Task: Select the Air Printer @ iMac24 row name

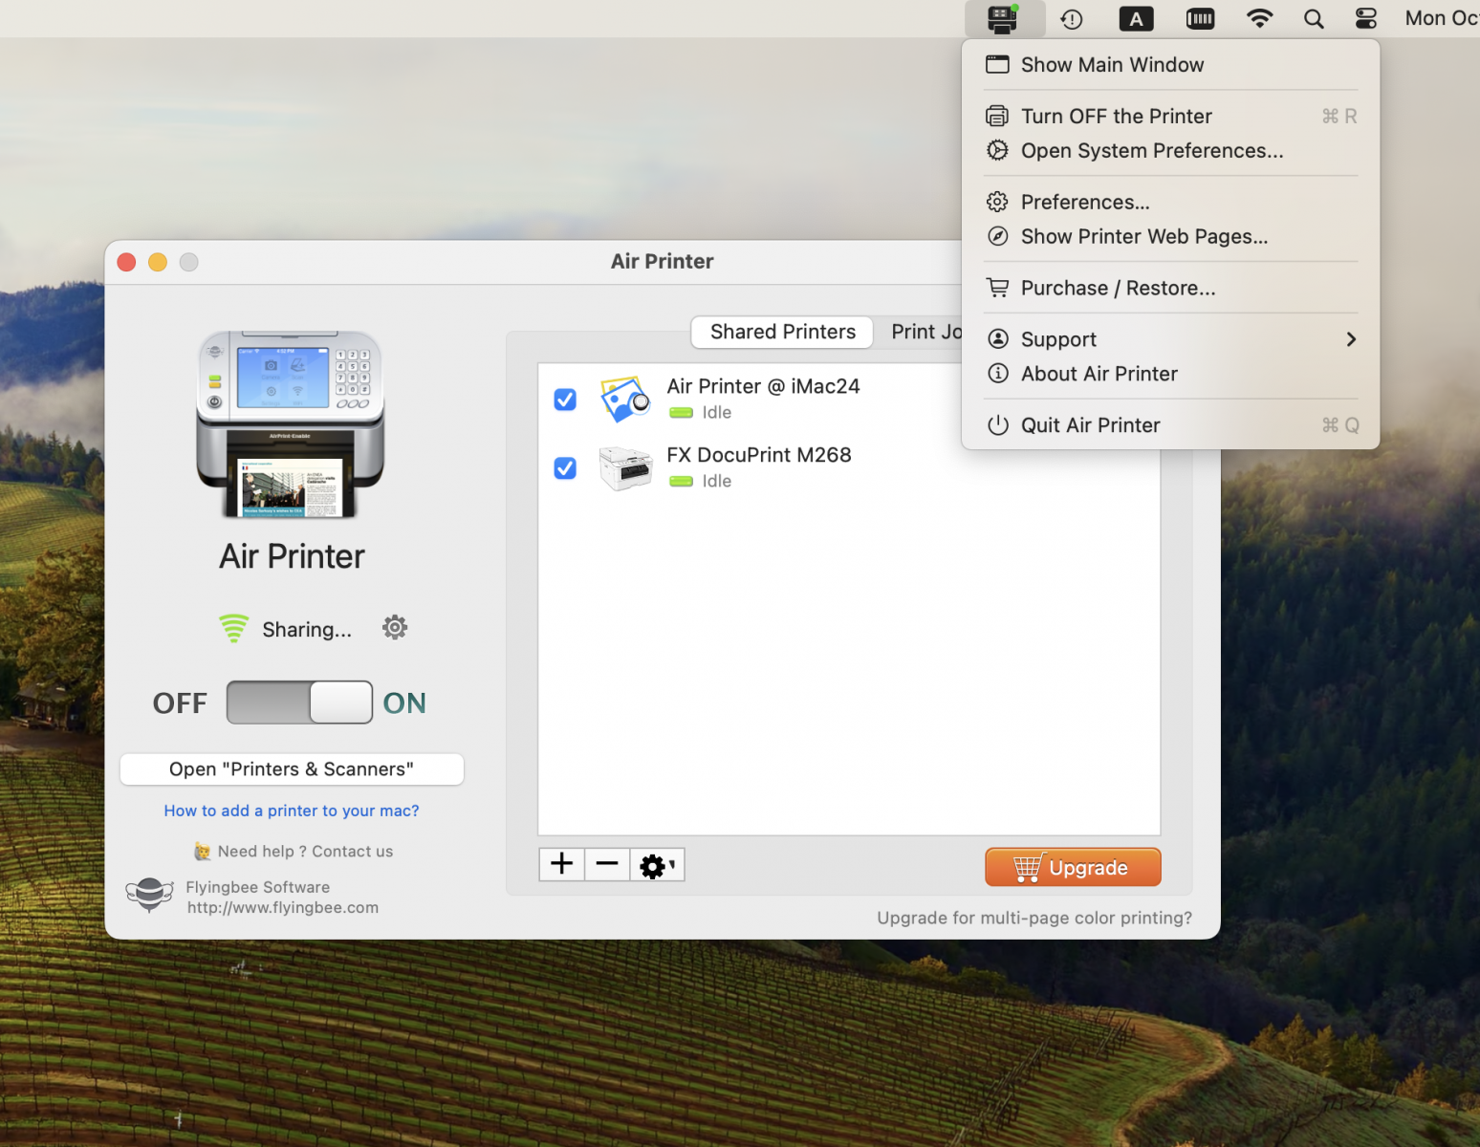Action: click(x=763, y=386)
